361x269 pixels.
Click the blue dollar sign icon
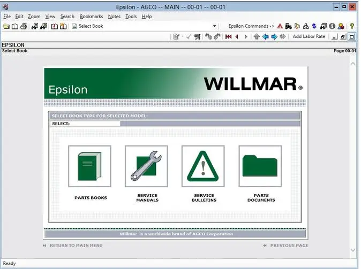(x=314, y=26)
